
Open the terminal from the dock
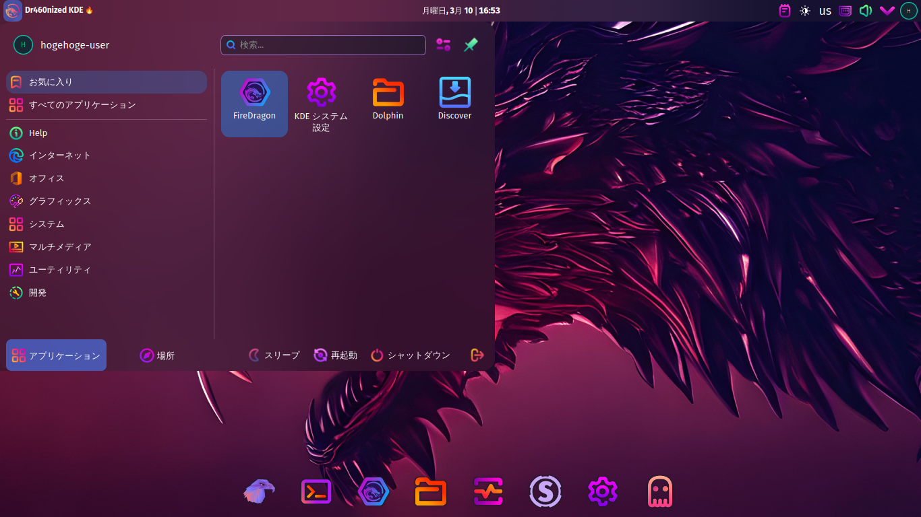(316, 491)
